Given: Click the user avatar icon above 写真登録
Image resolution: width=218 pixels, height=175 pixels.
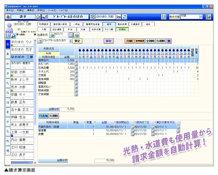Looking at the screenshot, I should (x=9, y=27).
